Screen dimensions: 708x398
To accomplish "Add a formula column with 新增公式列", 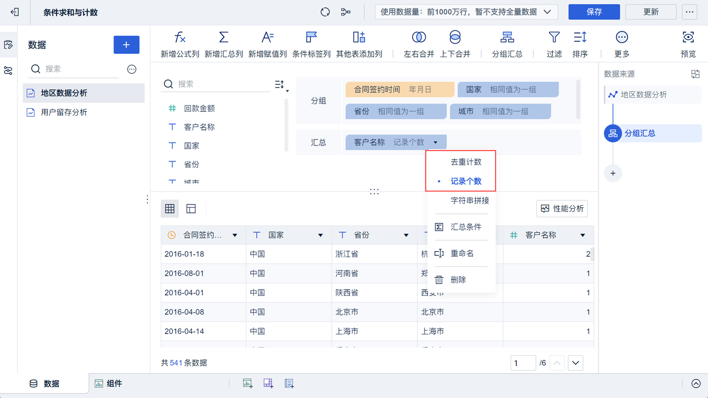I will [180, 44].
